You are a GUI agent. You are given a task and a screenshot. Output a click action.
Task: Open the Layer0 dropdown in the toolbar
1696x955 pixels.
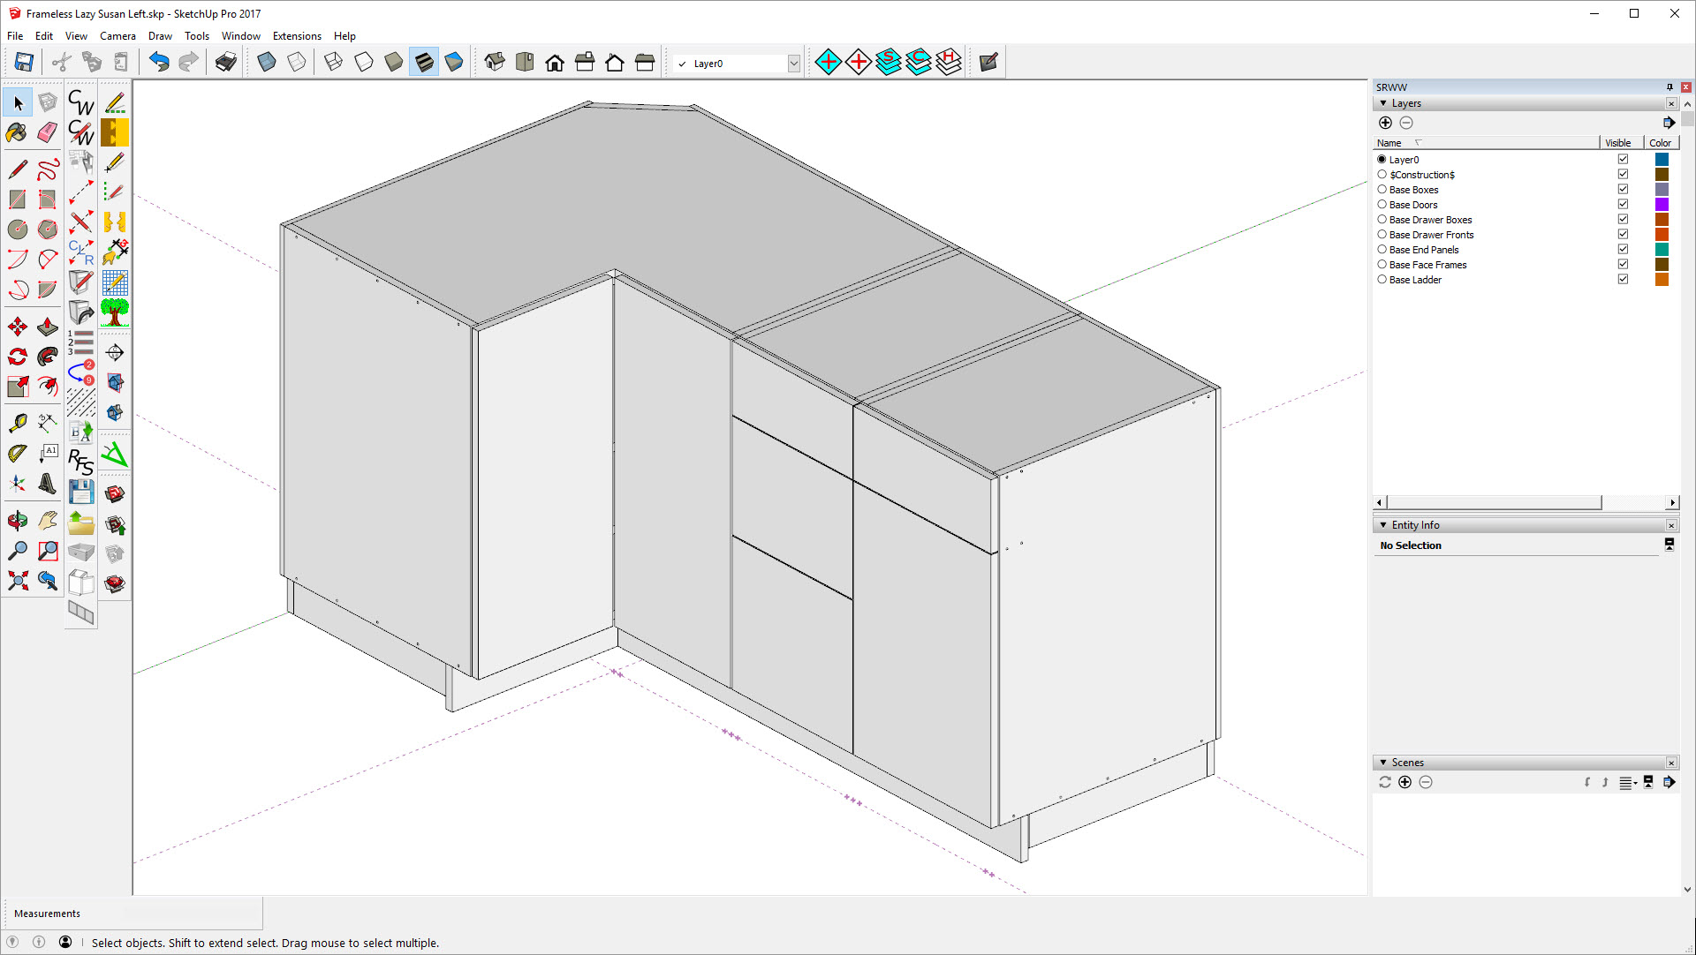coord(792,63)
